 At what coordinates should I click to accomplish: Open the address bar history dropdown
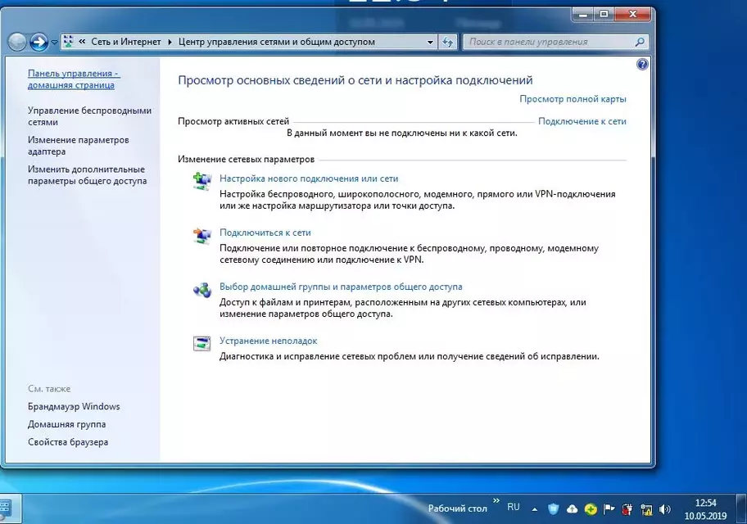pyautogui.click(x=430, y=42)
